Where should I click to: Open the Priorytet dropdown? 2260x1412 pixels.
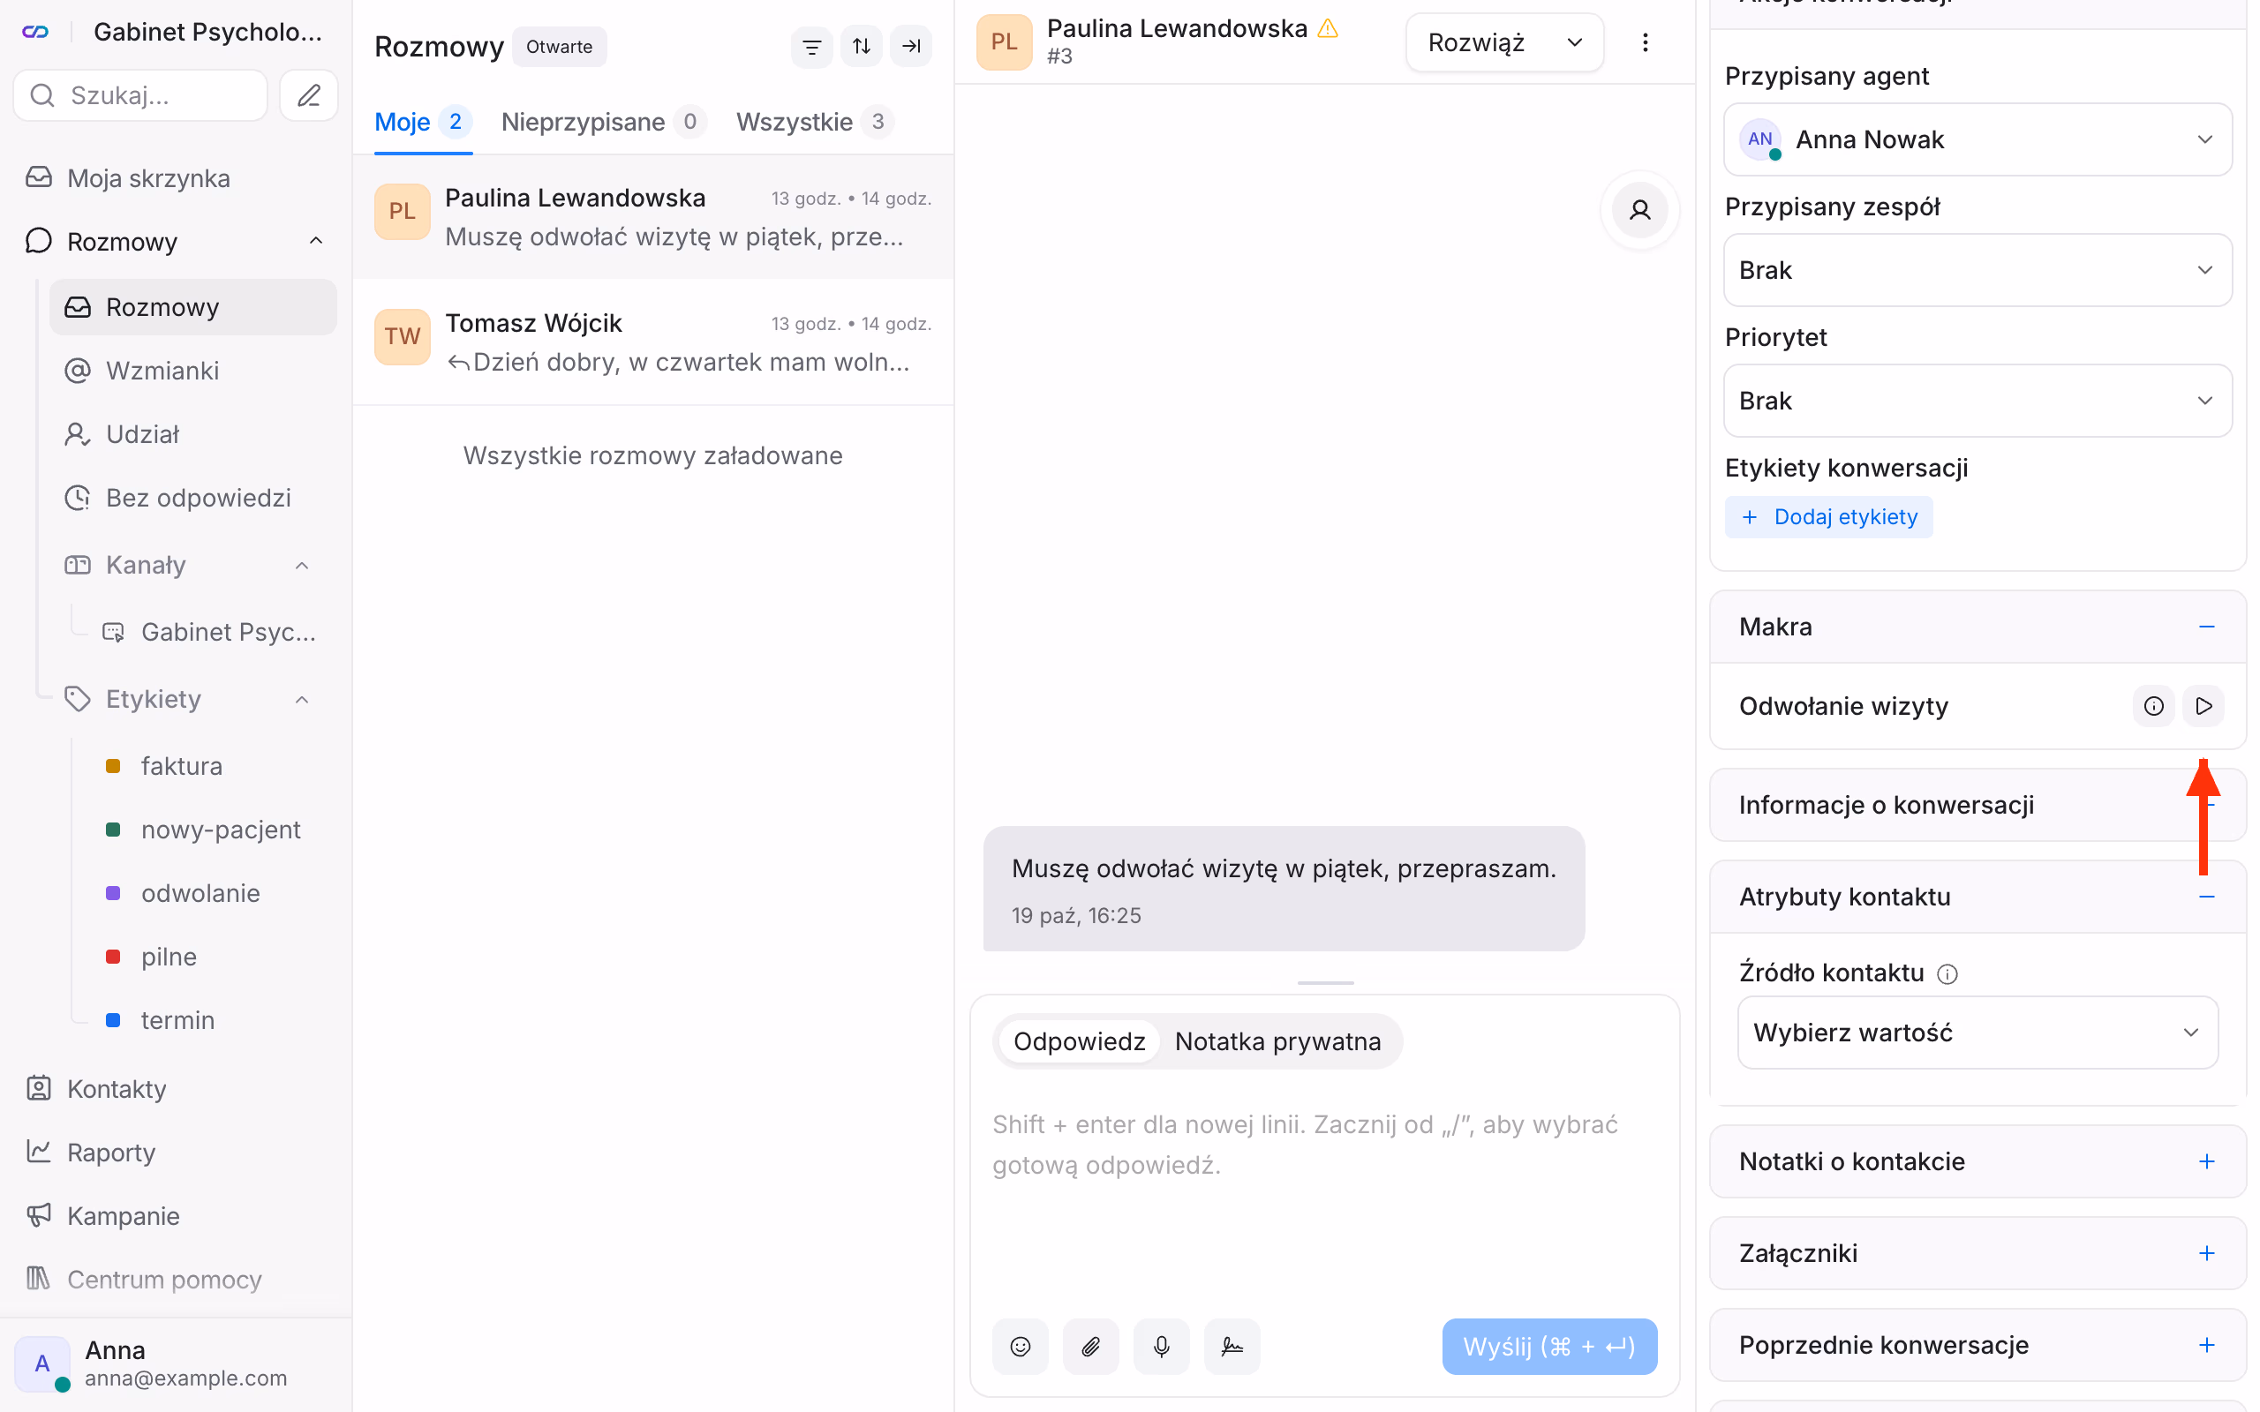(1977, 401)
